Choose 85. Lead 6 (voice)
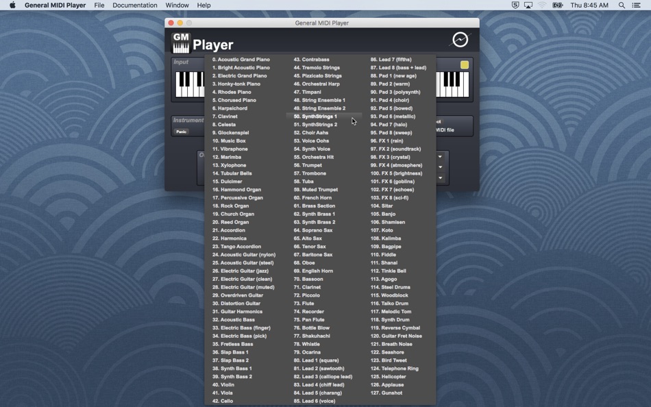Image resolution: width=651 pixels, height=407 pixels. (315, 402)
